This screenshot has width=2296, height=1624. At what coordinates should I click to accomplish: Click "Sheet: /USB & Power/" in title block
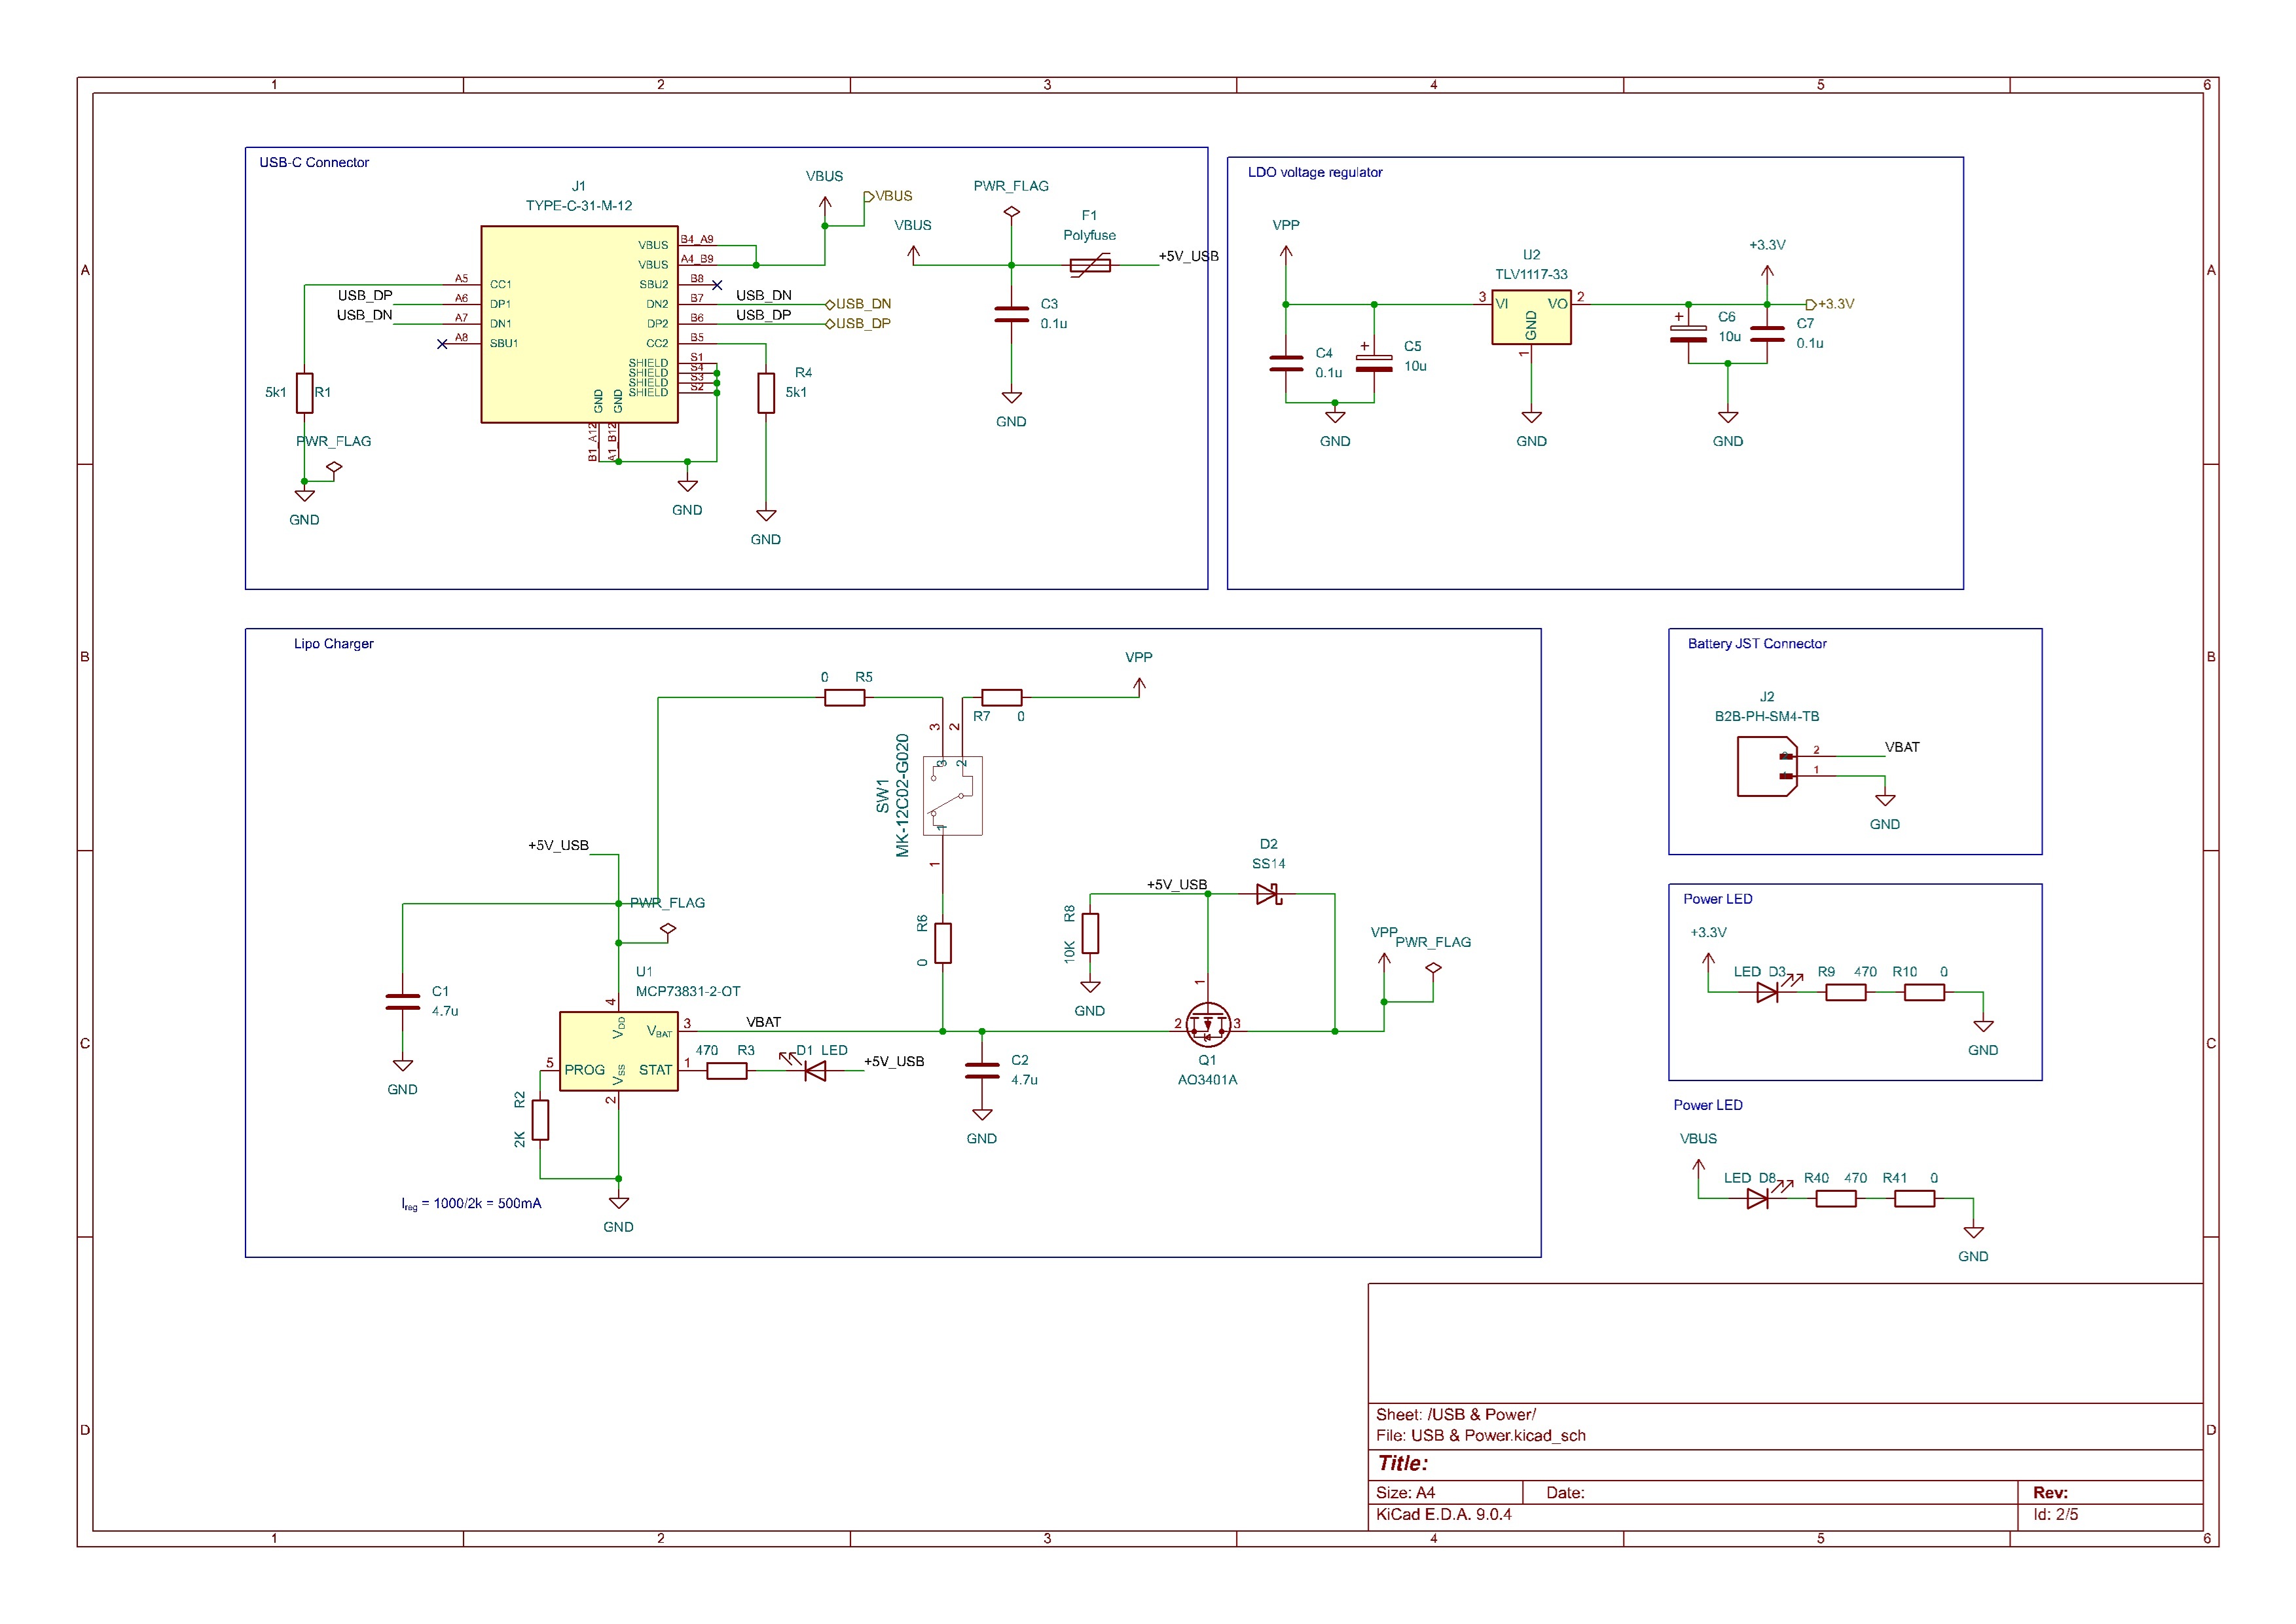pos(1456,1415)
